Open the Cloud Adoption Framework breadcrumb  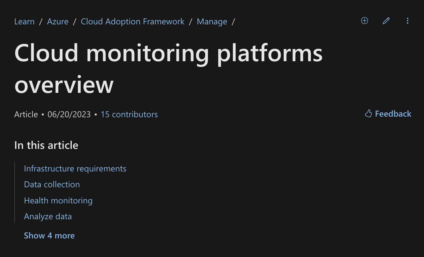[x=132, y=21]
